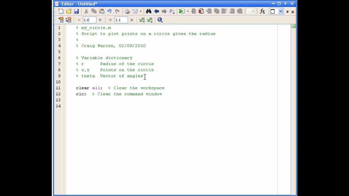Screen dimensions: 349x196
Task: Click the 'clc;' command on line 12
Action: tap(81, 94)
